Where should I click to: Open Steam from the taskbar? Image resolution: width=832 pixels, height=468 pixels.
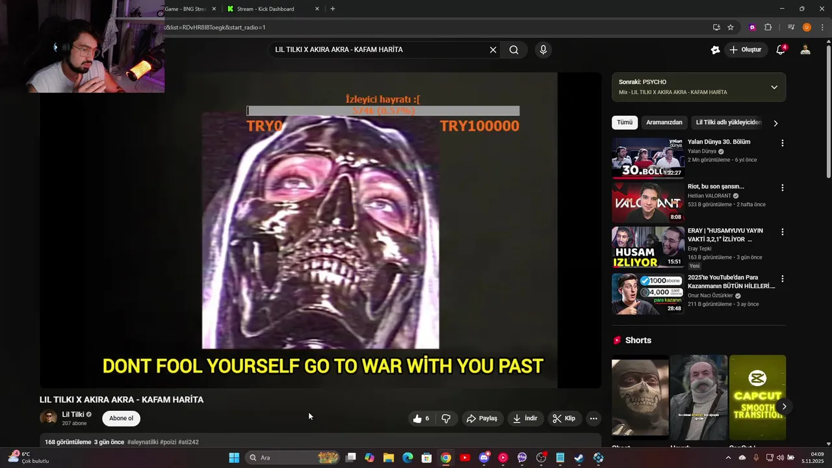pos(578,458)
